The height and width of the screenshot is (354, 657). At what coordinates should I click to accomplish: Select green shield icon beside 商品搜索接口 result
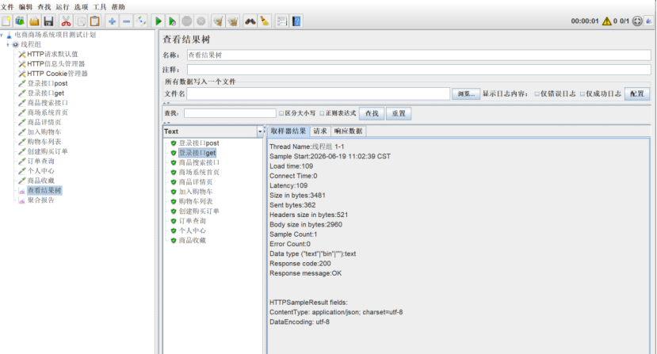[174, 162]
